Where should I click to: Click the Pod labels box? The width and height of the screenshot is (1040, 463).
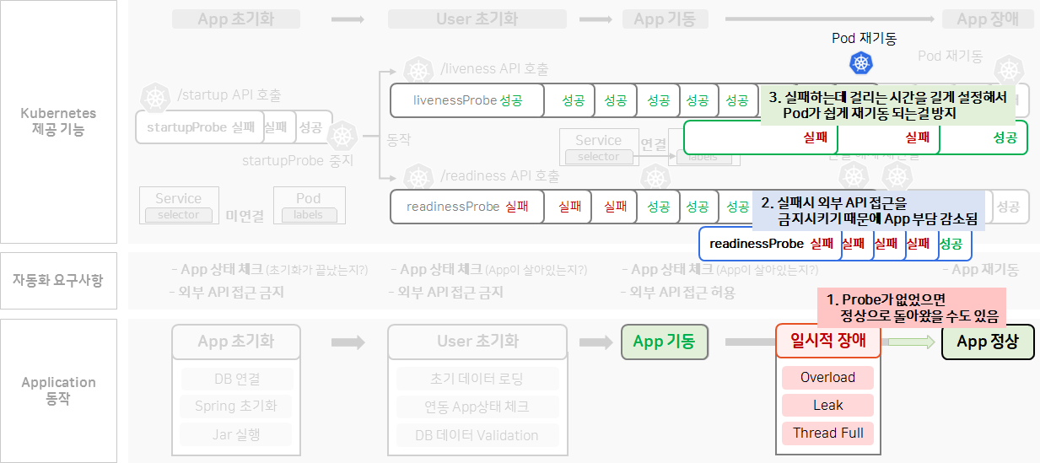[309, 206]
